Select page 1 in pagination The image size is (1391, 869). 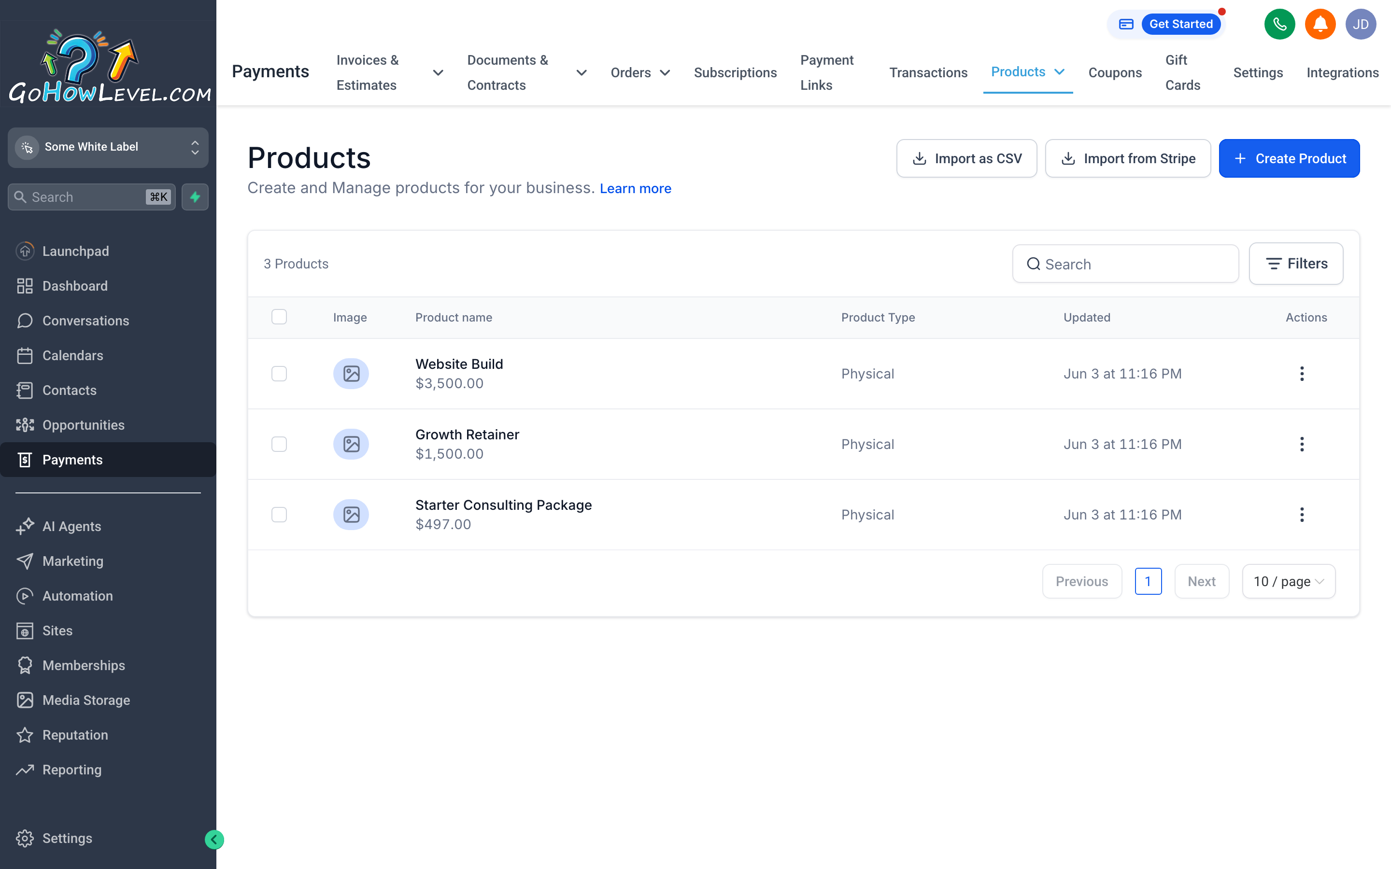pyautogui.click(x=1148, y=582)
